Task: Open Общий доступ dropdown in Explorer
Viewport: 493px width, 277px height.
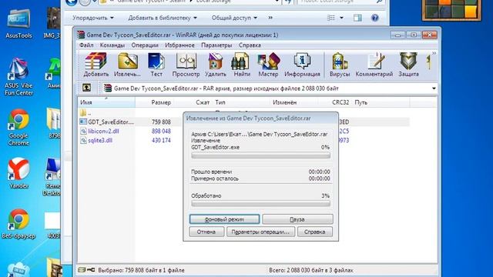Action: pos(234,18)
